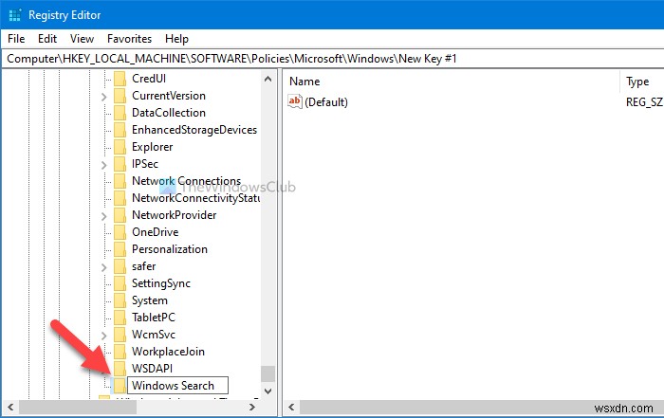Click the CredUI folder icon
Screen dimensions: 664x418
click(120, 79)
